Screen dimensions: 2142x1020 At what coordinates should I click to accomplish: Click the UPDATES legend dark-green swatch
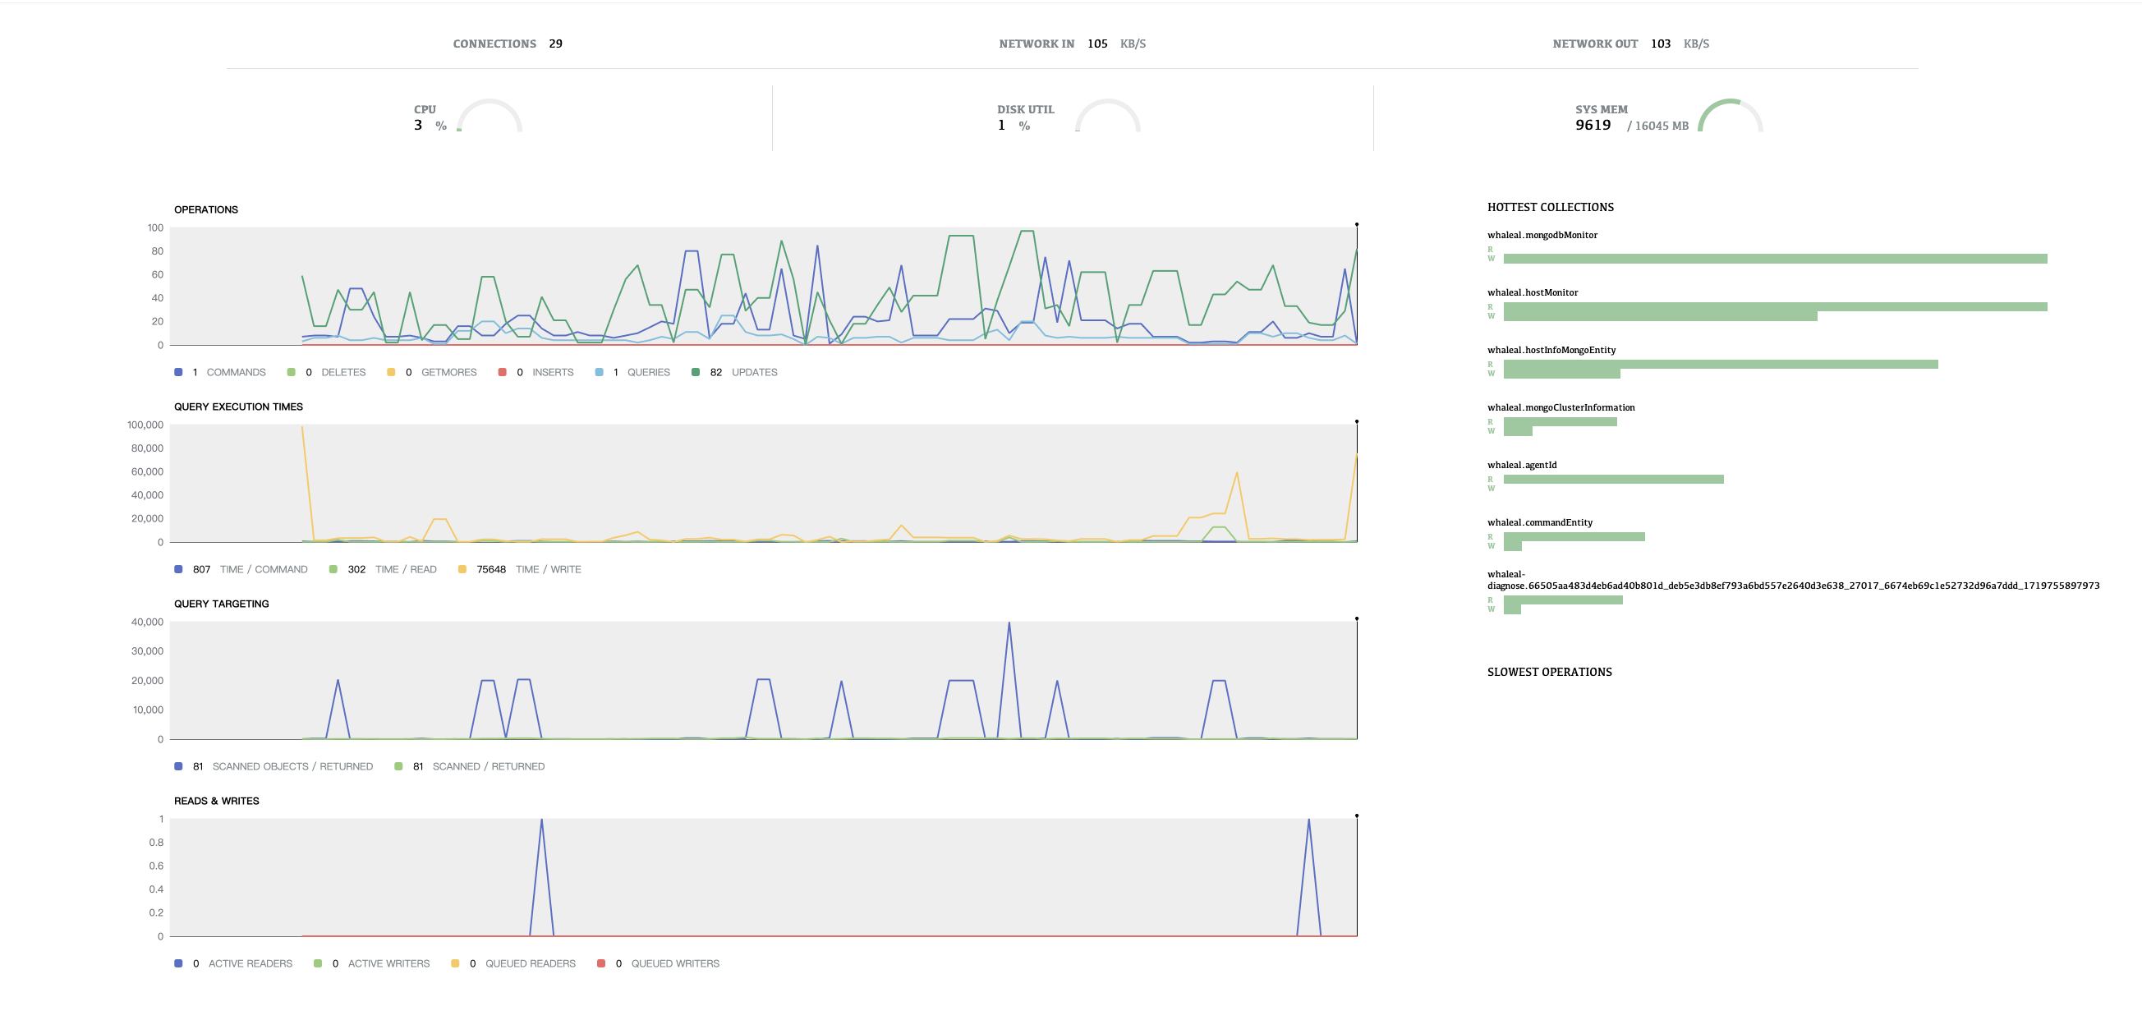point(695,372)
